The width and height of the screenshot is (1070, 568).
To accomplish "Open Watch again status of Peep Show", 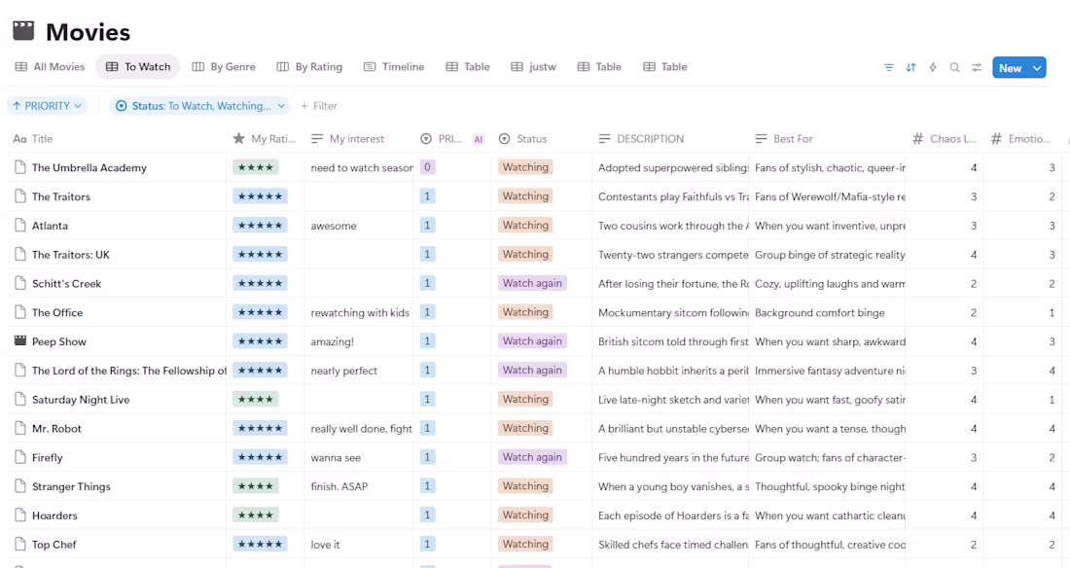I will tap(532, 340).
